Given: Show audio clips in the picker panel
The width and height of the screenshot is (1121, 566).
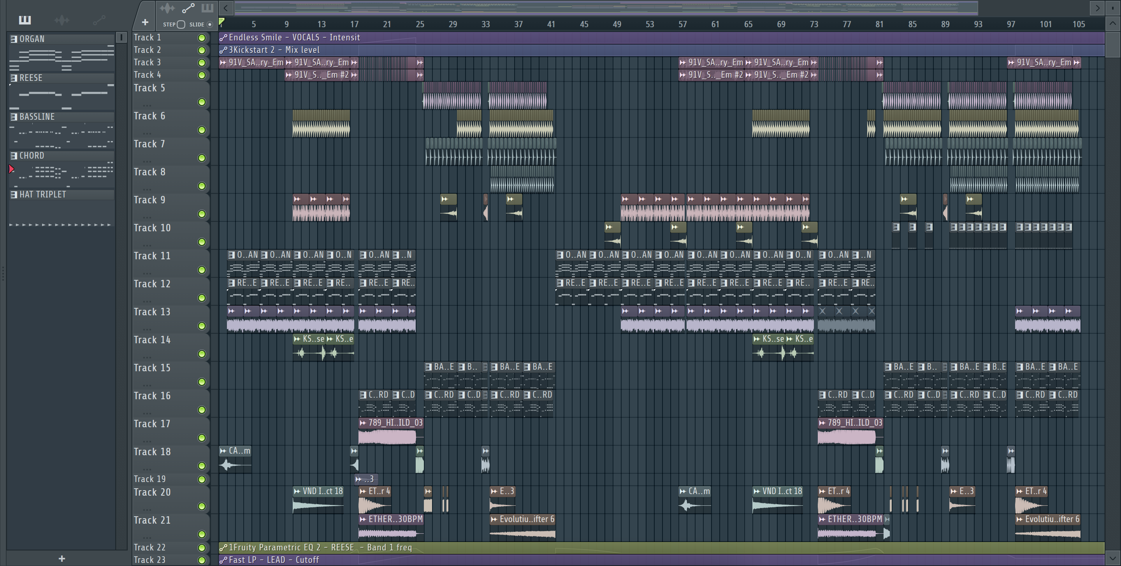Looking at the screenshot, I should point(62,19).
